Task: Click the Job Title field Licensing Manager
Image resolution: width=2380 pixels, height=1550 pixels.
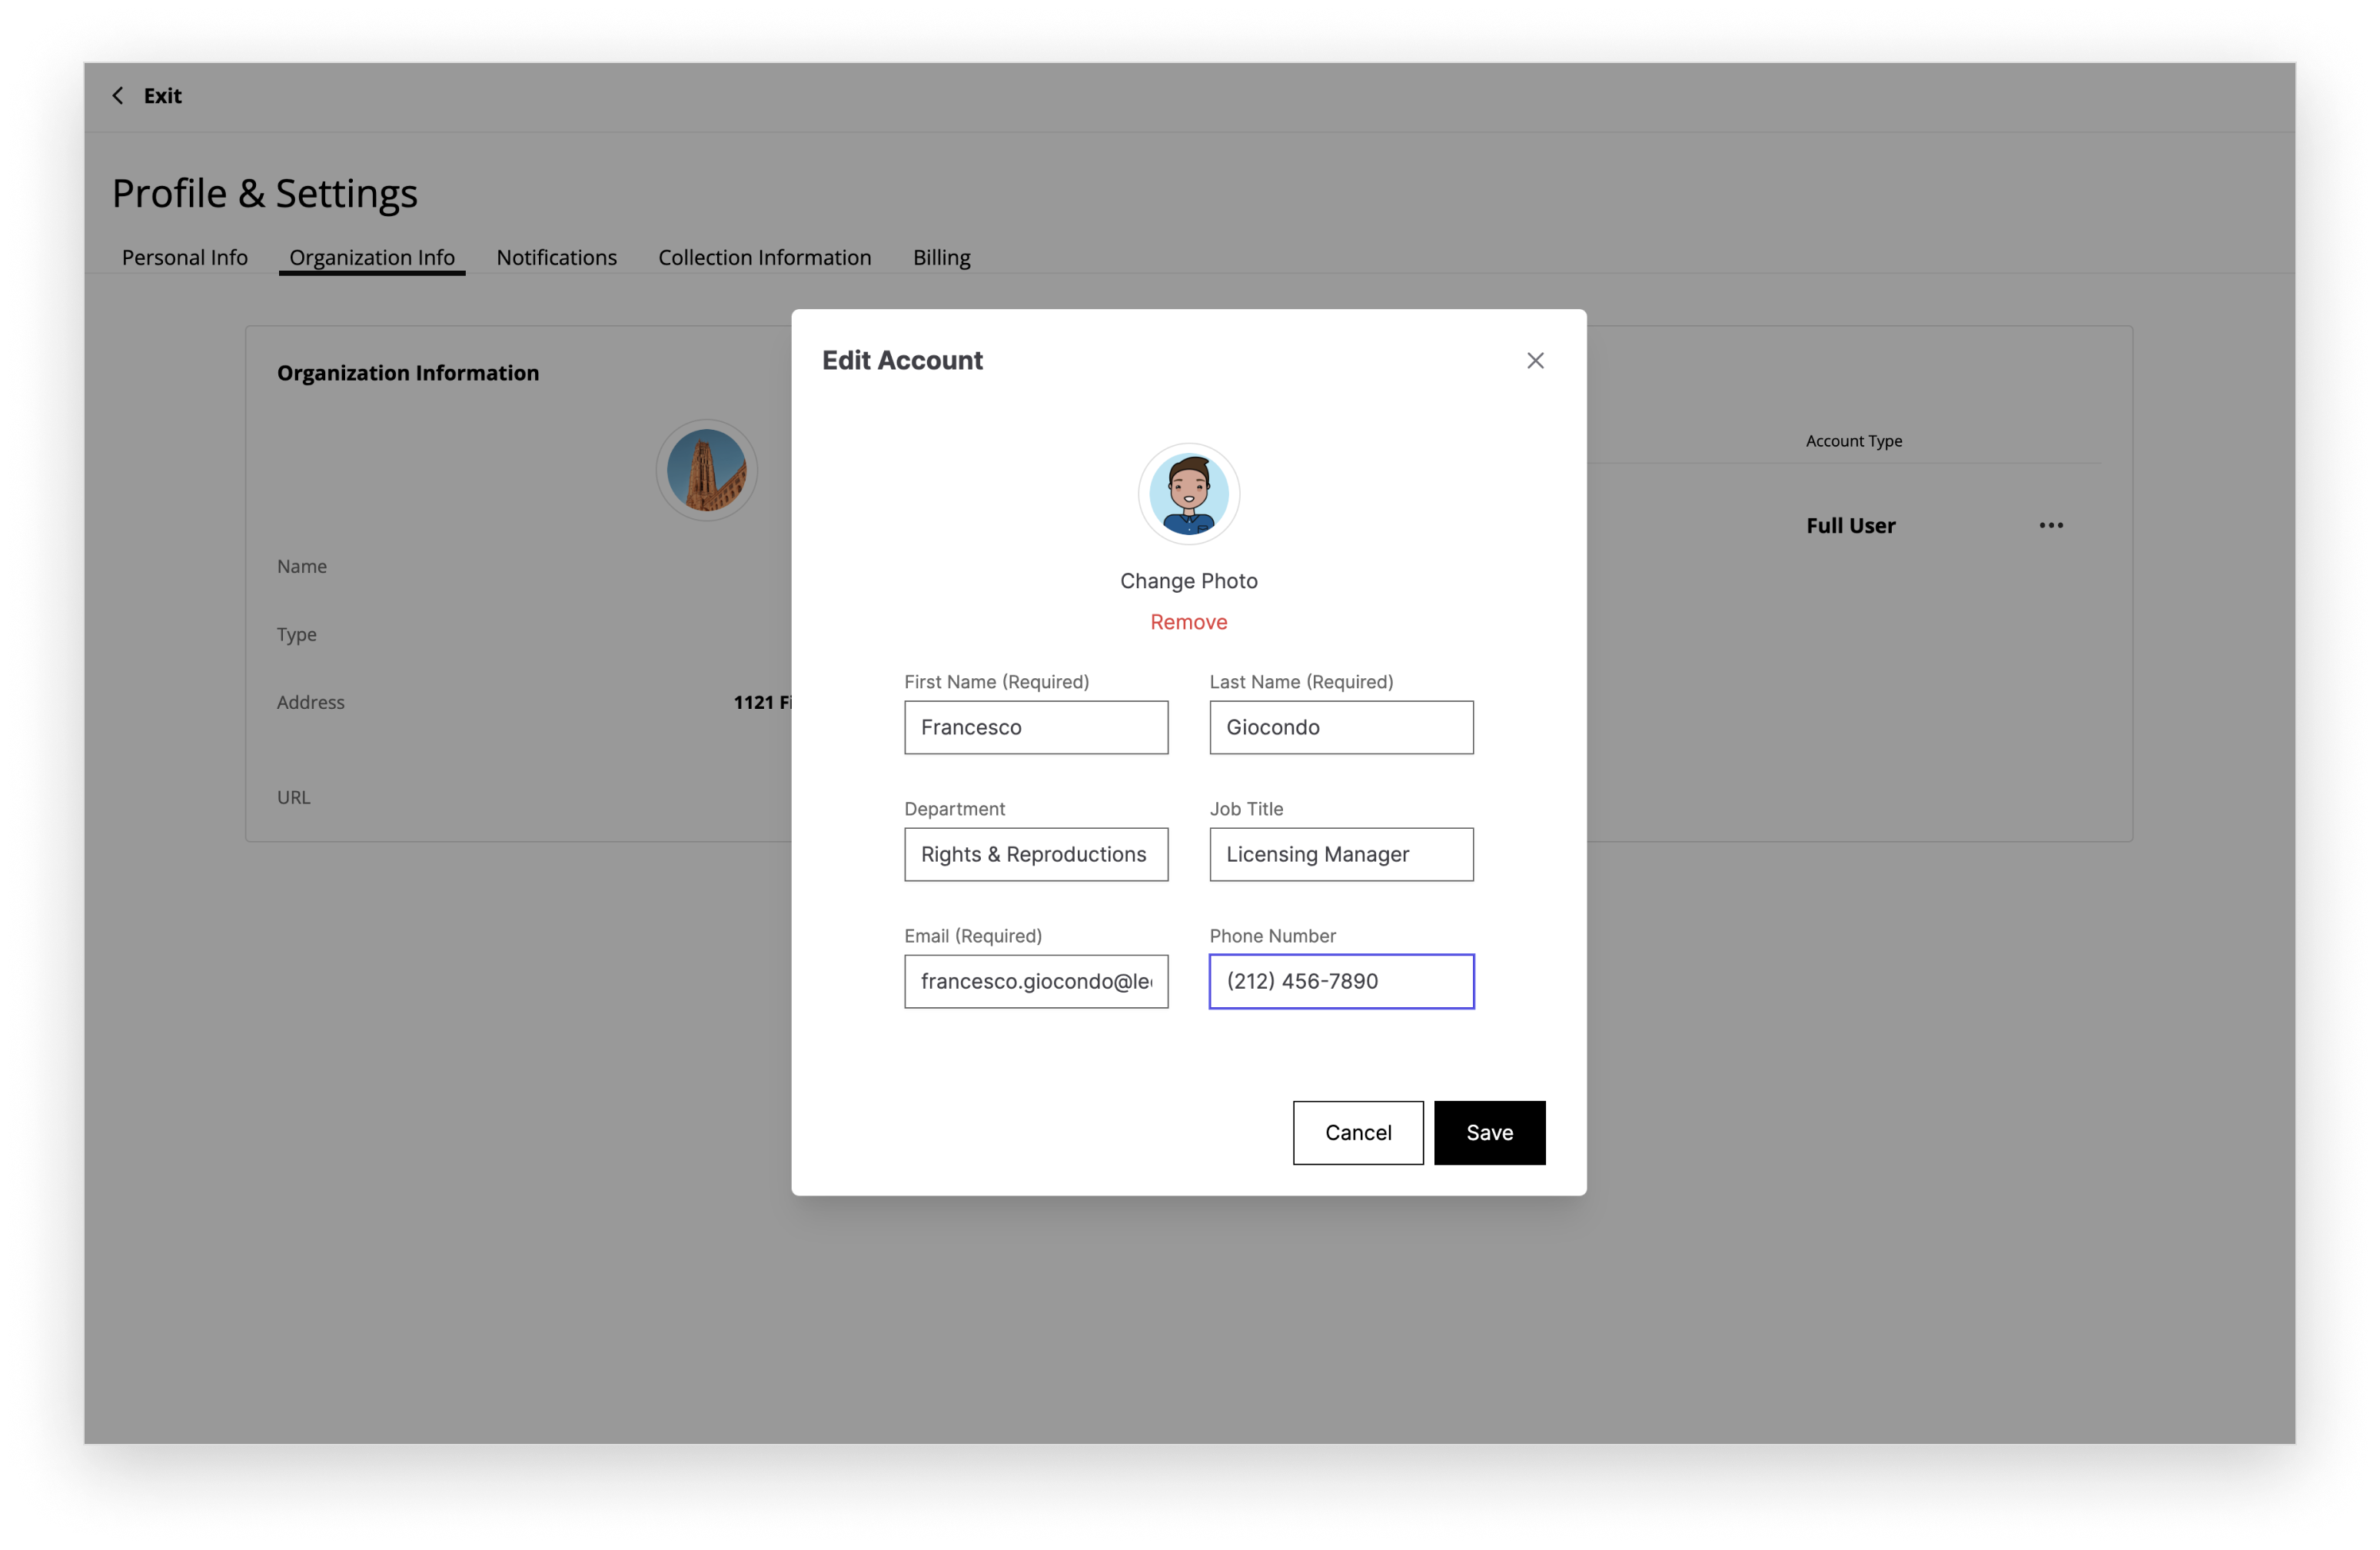Action: click(1341, 854)
